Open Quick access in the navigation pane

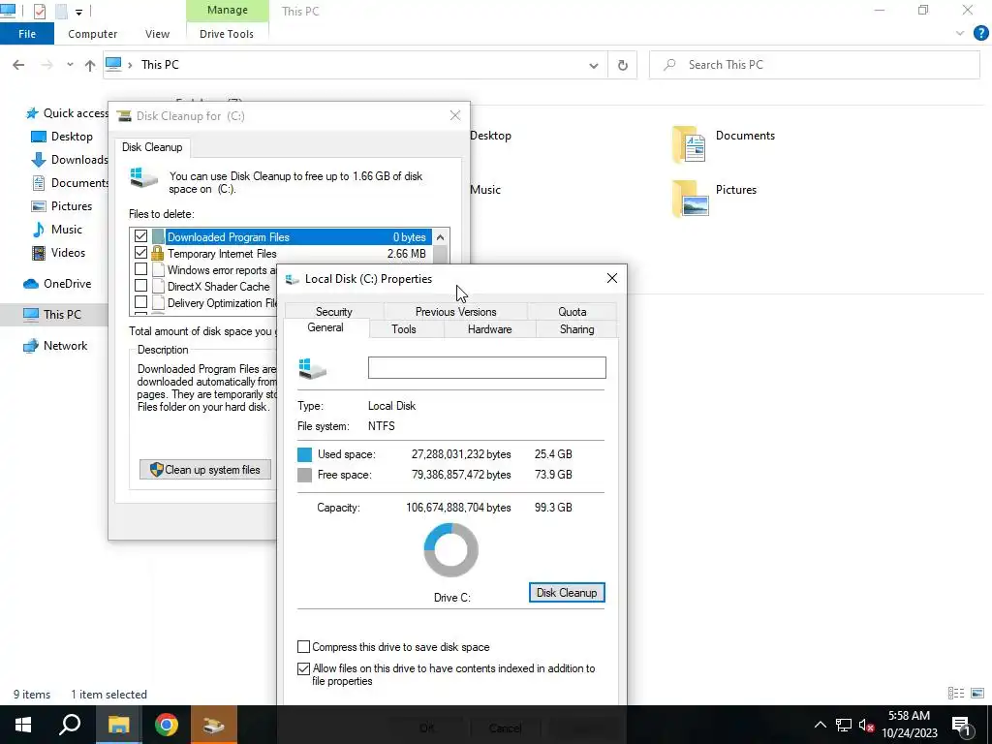pos(67,113)
